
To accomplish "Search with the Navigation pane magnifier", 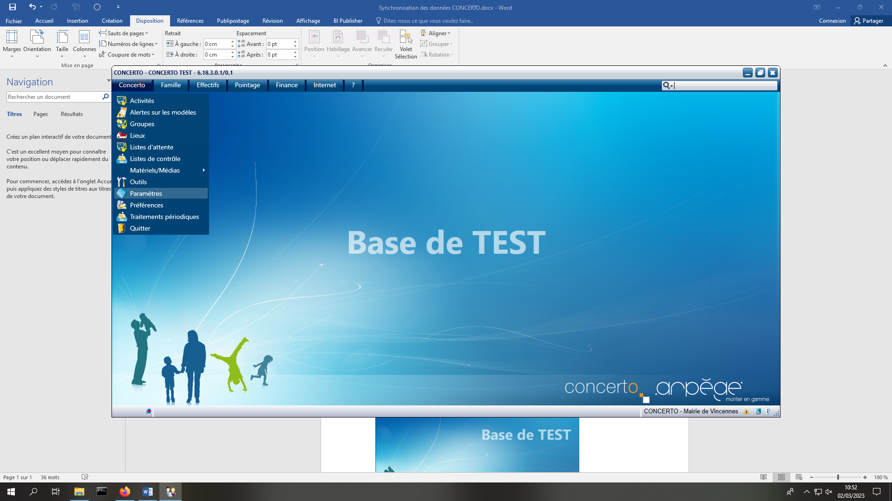I will click(x=105, y=97).
